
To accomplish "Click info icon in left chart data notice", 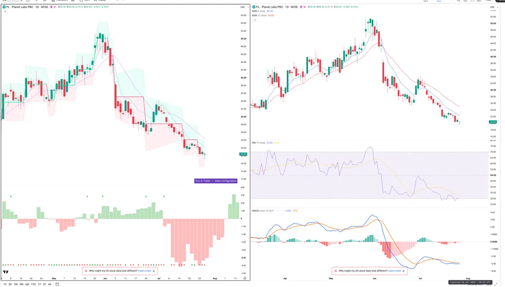I will (x=87, y=271).
